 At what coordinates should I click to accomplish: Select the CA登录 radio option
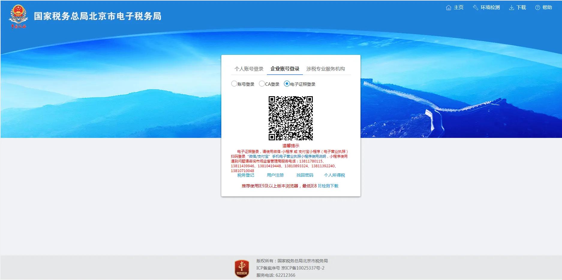point(262,84)
